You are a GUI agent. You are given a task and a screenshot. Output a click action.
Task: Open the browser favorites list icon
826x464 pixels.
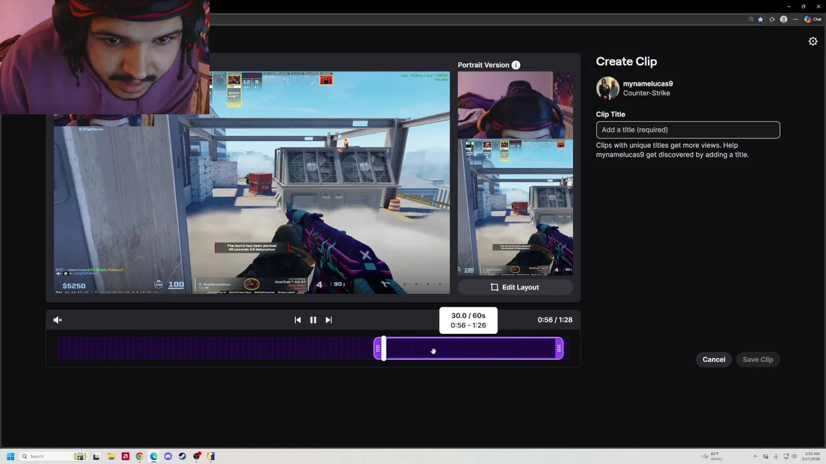(772, 19)
